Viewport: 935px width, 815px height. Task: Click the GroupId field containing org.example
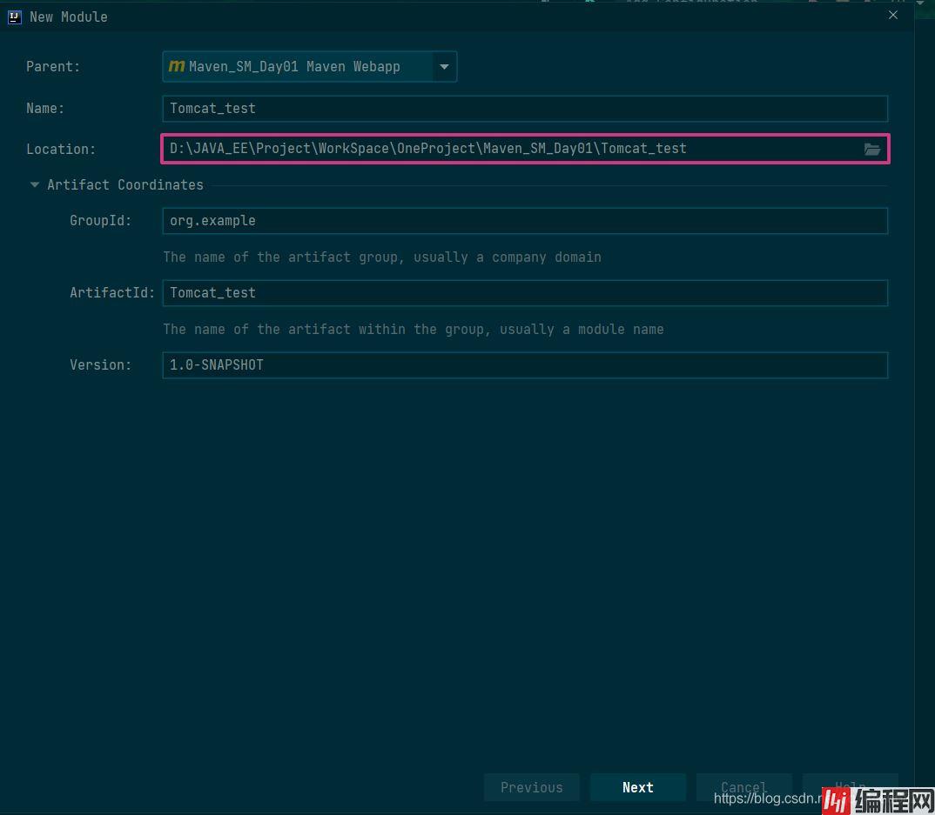point(522,221)
